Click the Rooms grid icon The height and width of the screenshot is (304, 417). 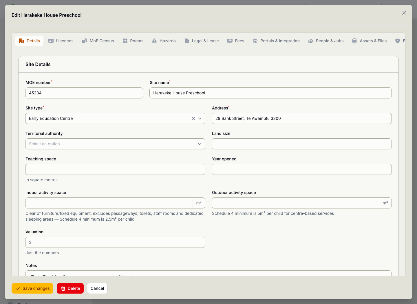[125, 41]
